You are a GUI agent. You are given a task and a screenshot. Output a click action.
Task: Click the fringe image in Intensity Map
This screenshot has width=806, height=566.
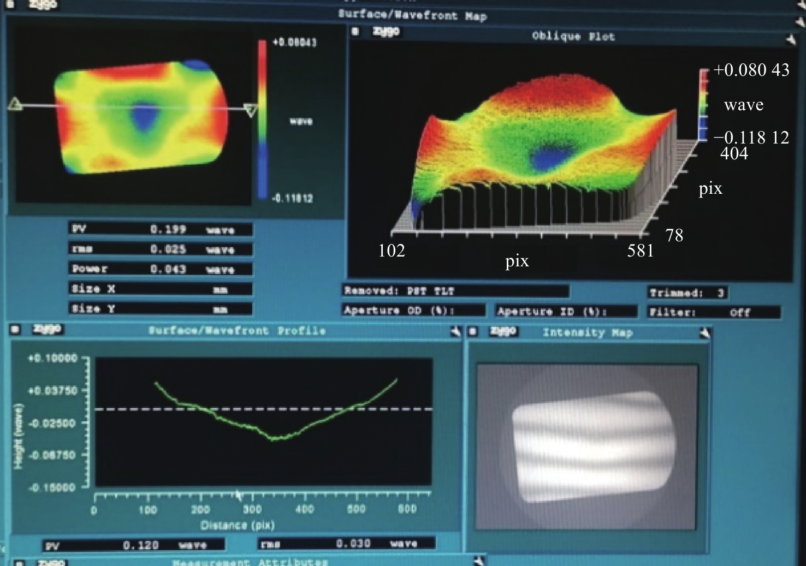(592, 446)
